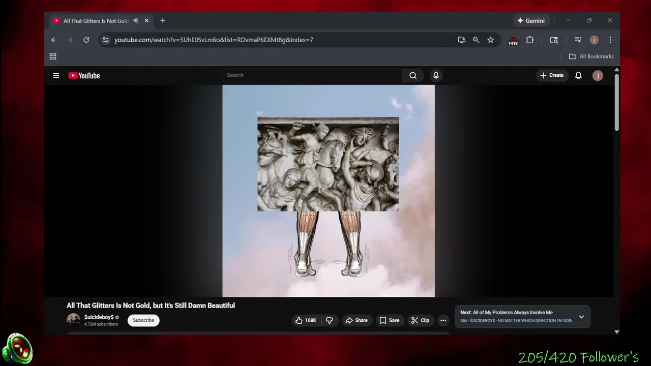This screenshot has width=651, height=366.
Task: Click the video title text
Action: point(151,306)
